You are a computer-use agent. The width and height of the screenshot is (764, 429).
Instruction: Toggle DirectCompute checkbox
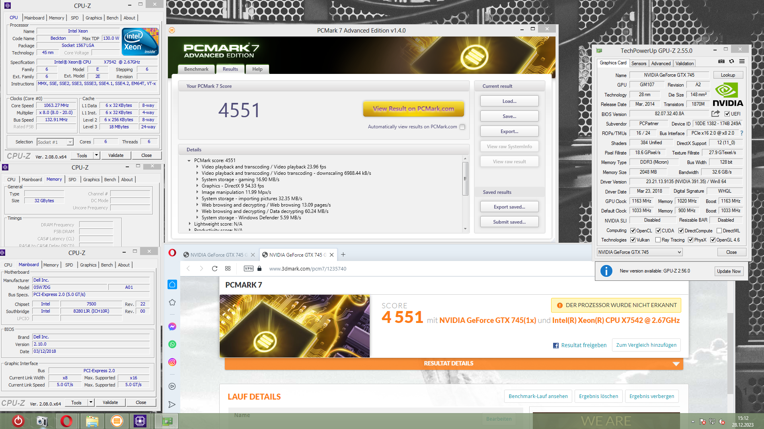click(681, 231)
